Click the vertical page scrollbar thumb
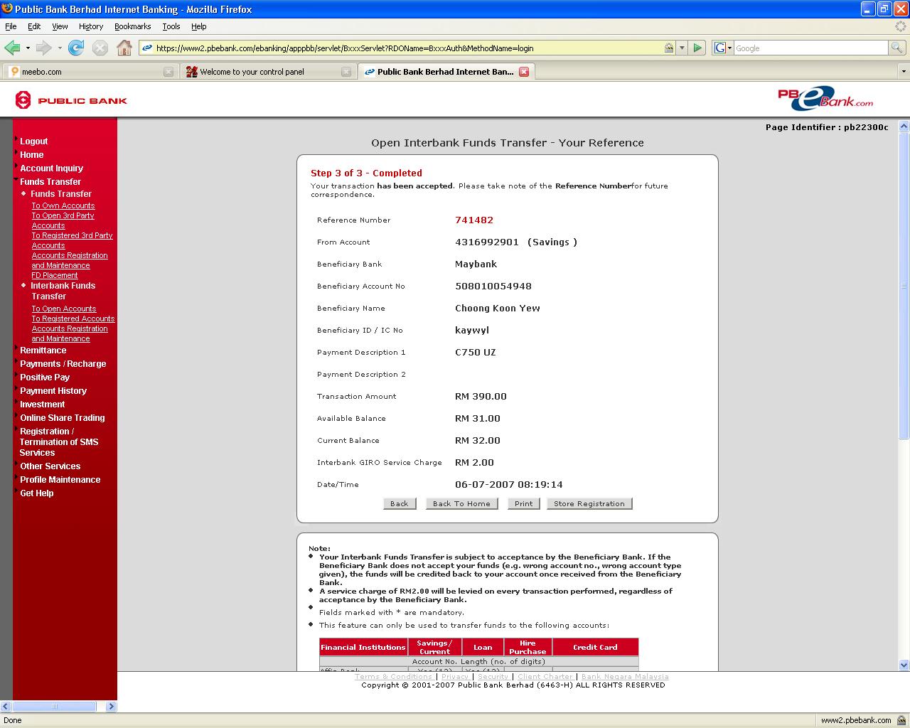The width and height of the screenshot is (910, 728). pos(904,286)
